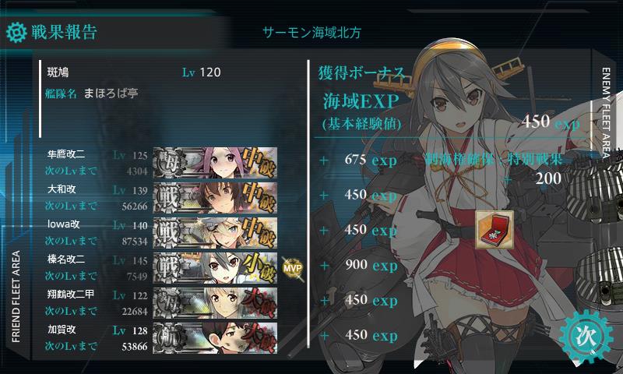The width and height of the screenshot is (623, 374).
Task: Click the 戦 type badge on 大和改 banner
Action: pos(168,198)
